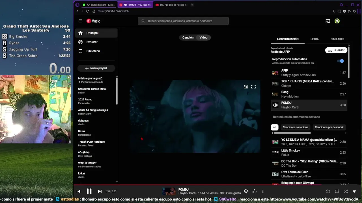
Task: Open the SIMILARES tab
Action: (337, 39)
